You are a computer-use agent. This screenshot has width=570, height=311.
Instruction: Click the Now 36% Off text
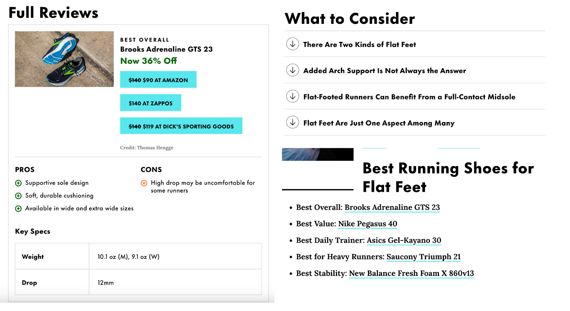(x=149, y=61)
